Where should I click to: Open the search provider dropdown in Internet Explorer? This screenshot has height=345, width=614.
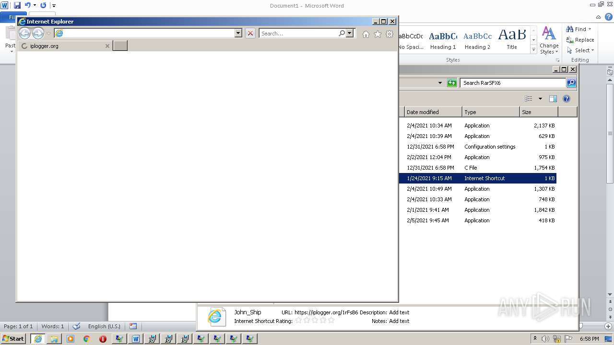point(350,33)
